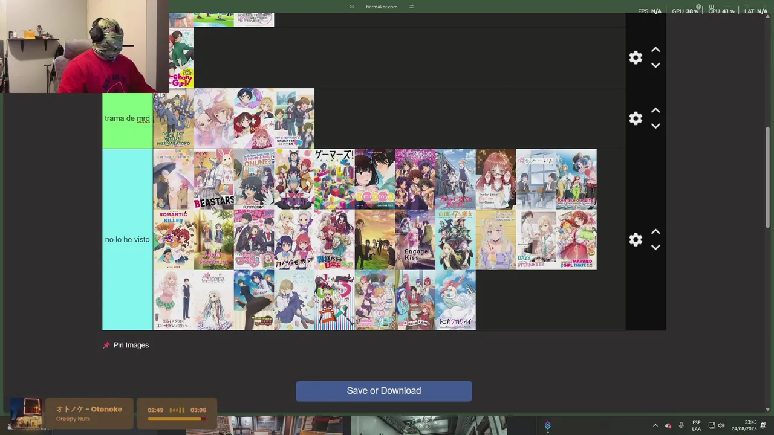Viewport: 774px width, 435px height.
Task: Click the Pin Images link
Action: (131, 345)
